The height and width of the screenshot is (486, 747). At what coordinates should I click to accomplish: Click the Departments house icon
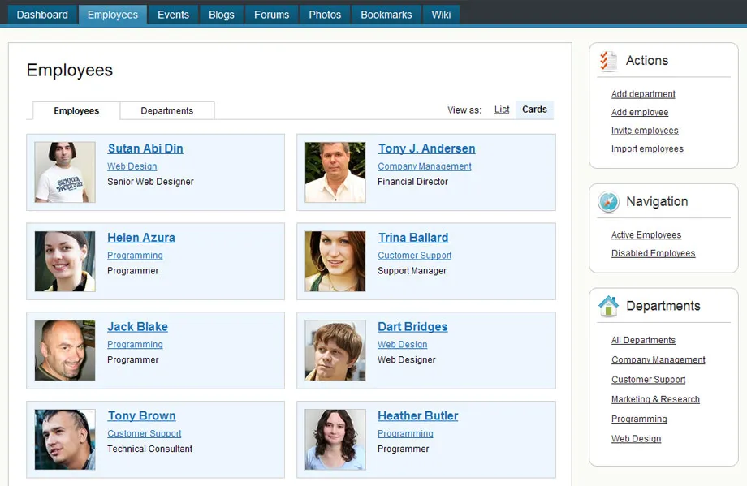click(608, 306)
